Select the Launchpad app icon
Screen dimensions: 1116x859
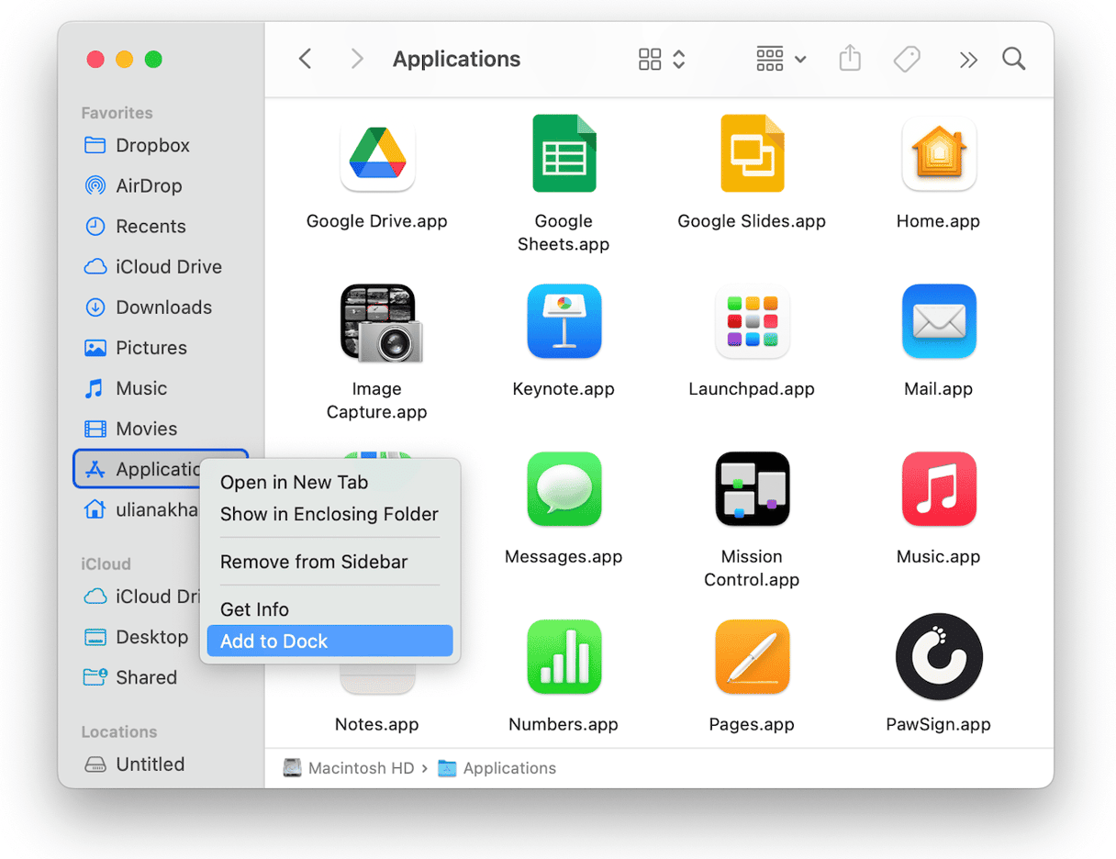(752, 321)
